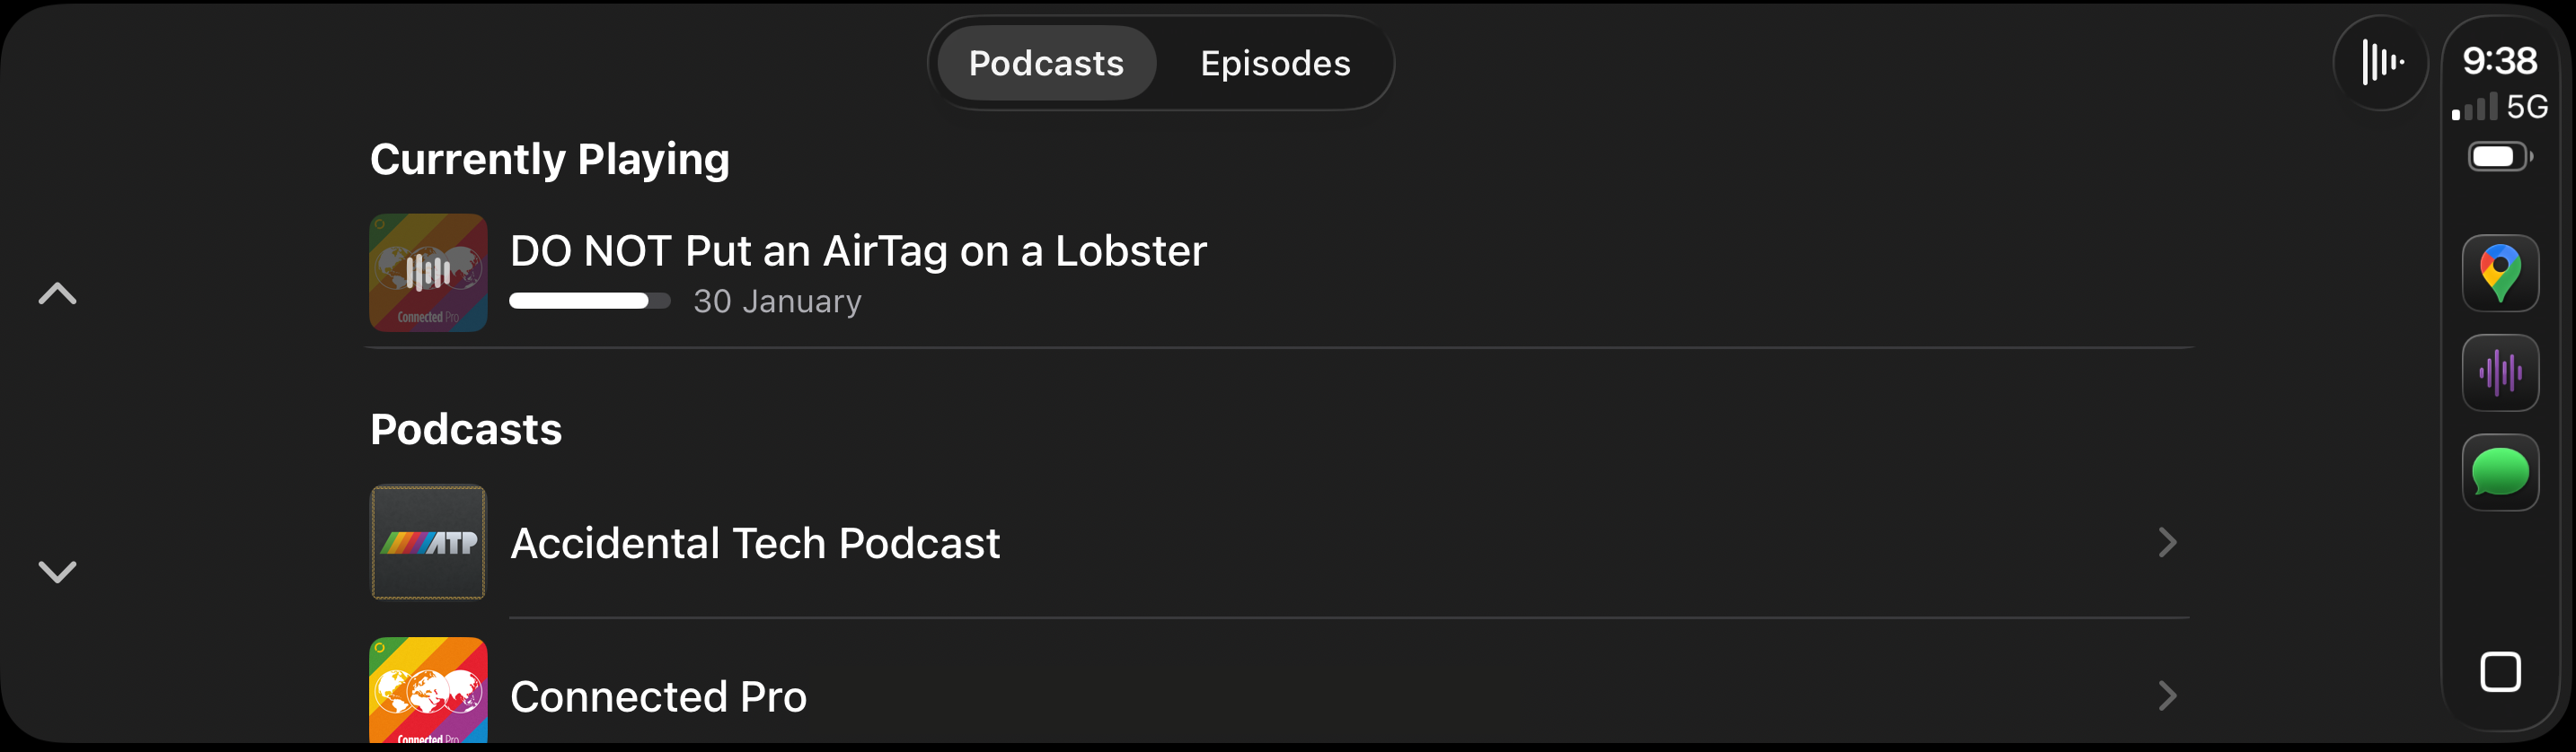
Task: Expand Accidental Tech Podcast chevron
Action: tap(2166, 542)
